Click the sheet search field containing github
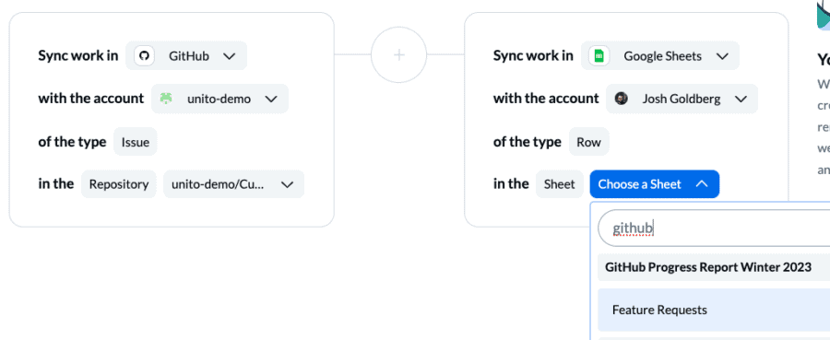830x340 pixels. pyautogui.click(x=714, y=228)
